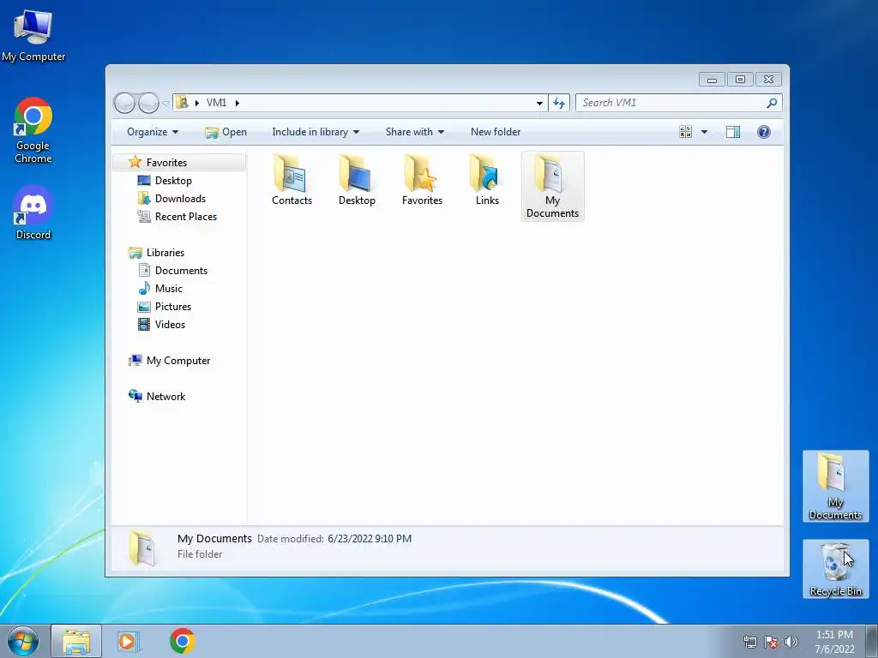Click New folder in toolbar

pos(496,132)
